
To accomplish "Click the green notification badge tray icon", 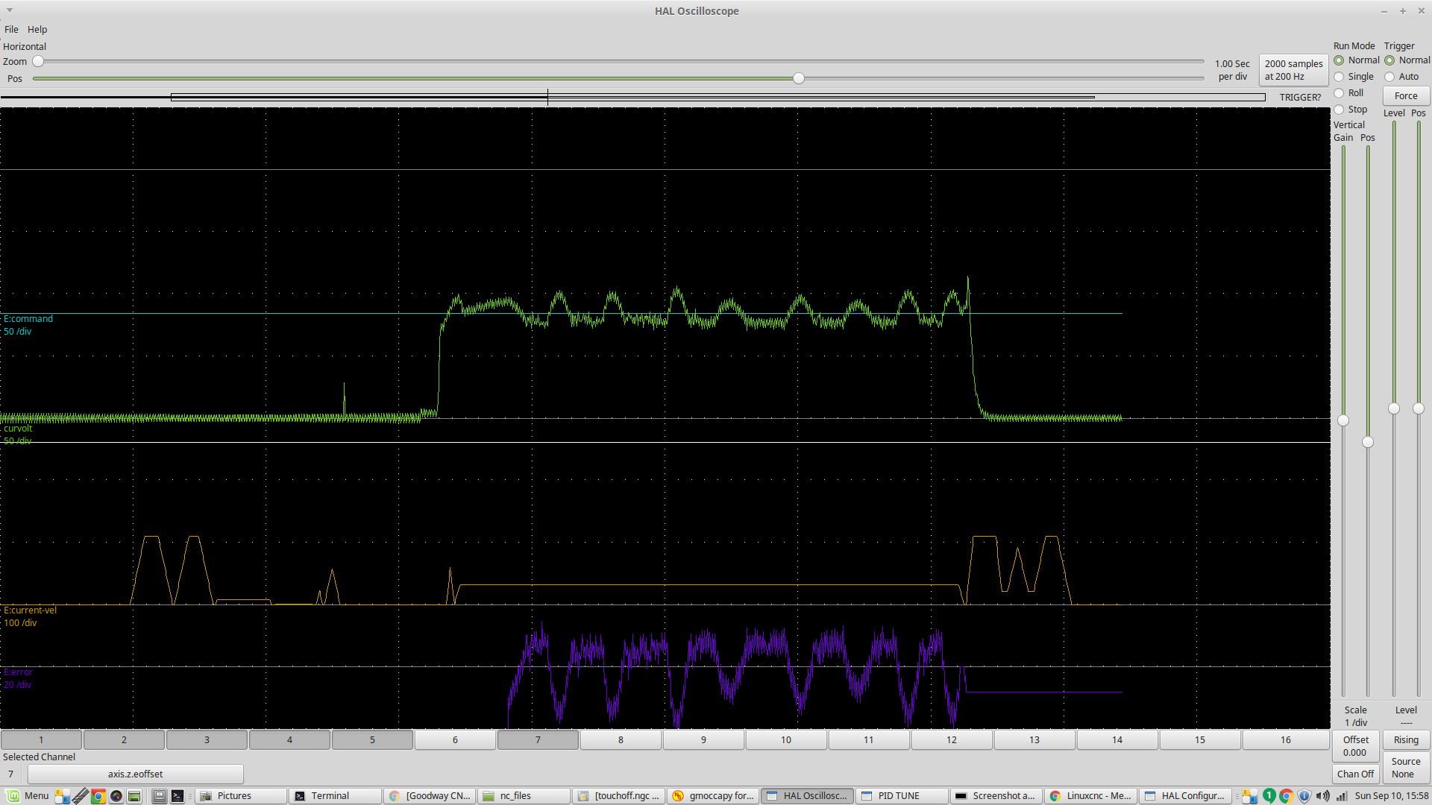I will point(1269,795).
